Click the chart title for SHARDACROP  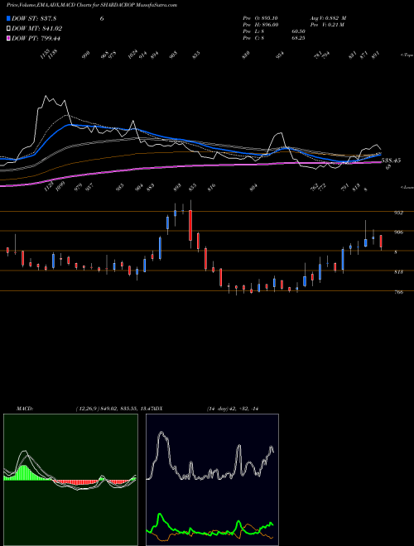pos(92,5)
